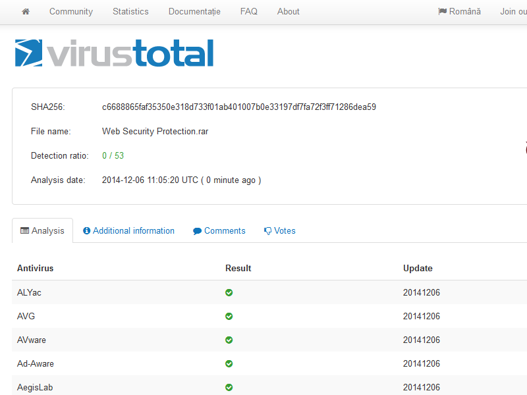Viewport: 527px width, 395px height.
Task: Click the ALYac green checkmark result icon
Action: 229,292
